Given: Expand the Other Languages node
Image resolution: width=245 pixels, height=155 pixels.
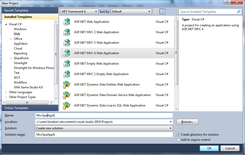Looking at the screenshot, I should 6,92.
